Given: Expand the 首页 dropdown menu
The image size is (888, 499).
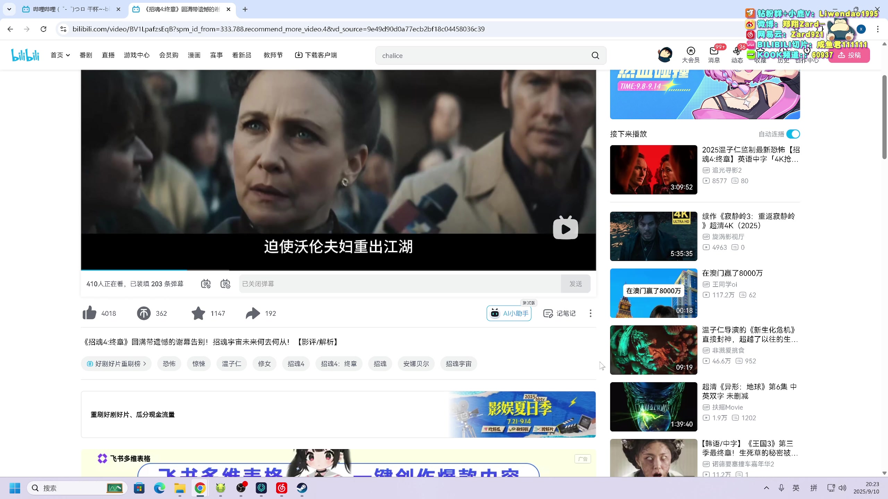Looking at the screenshot, I should tap(60, 55).
